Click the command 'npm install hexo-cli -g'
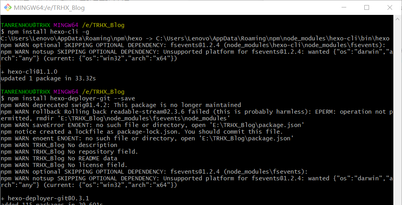 point(48,32)
